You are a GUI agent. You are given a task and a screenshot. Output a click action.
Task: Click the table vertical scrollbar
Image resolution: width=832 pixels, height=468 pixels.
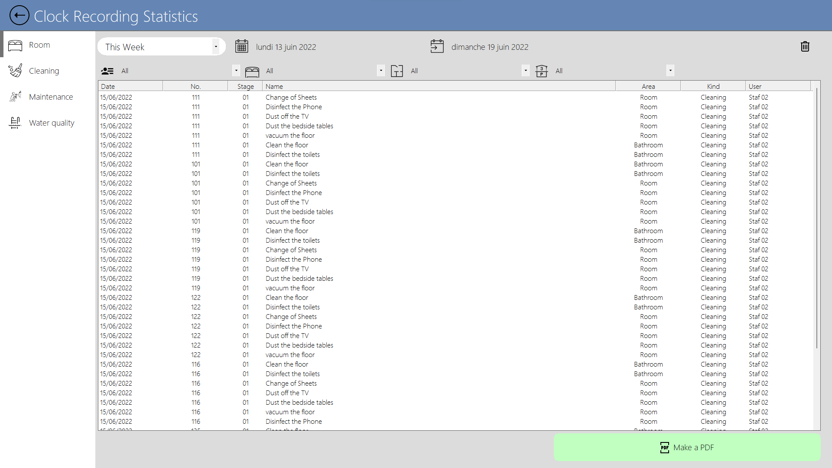point(816,217)
